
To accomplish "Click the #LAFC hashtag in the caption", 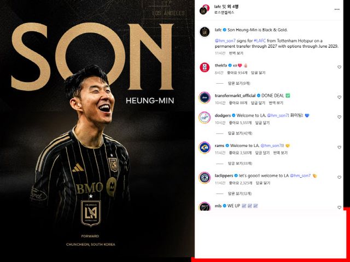I will click(260, 41).
